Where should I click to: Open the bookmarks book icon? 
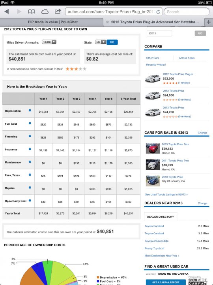32,11
